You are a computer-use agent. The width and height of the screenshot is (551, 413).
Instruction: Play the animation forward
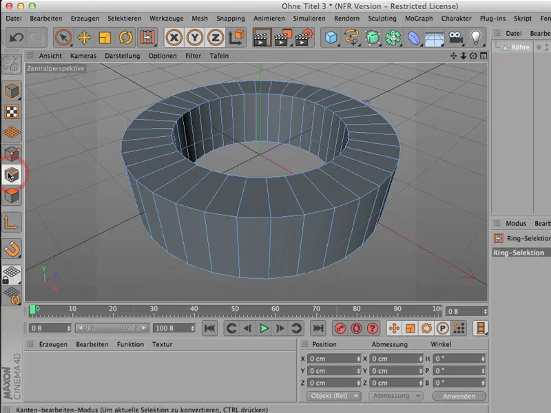point(264,328)
